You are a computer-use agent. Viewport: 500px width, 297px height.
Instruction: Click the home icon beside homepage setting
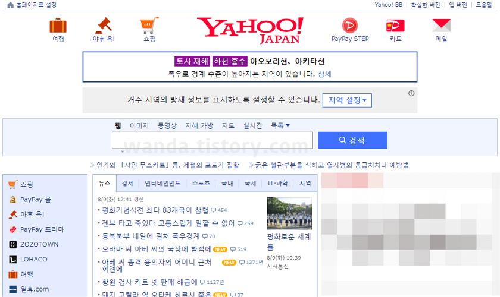[x=11, y=5]
